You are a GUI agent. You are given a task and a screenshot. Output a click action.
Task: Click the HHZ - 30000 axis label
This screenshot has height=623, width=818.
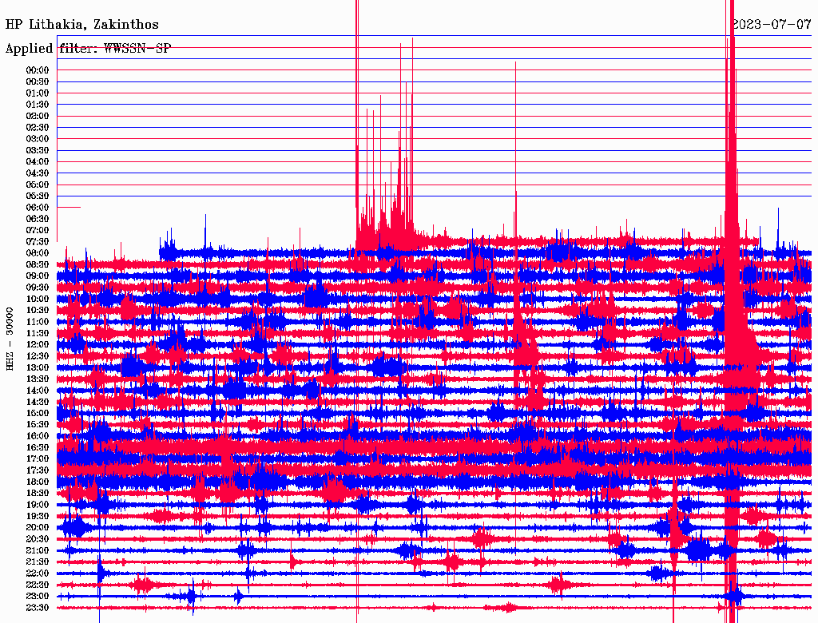click(x=10, y=339)
